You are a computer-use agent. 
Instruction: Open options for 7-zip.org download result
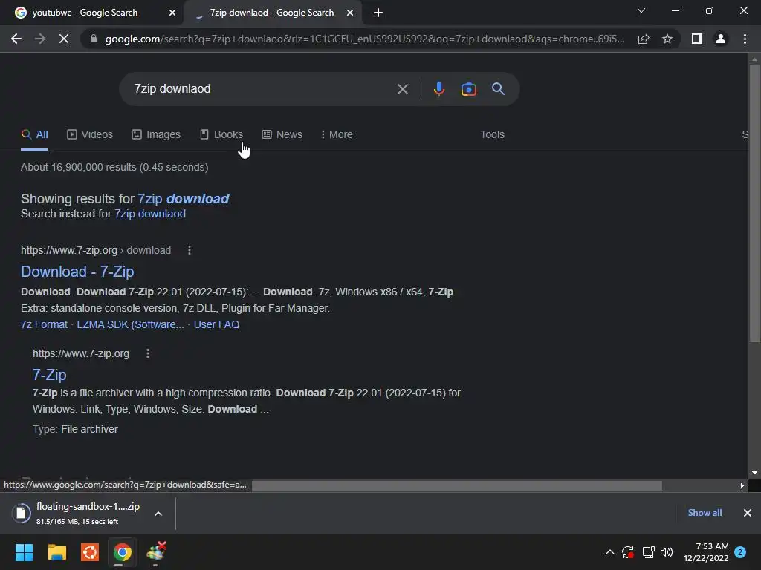click(190, 250)
